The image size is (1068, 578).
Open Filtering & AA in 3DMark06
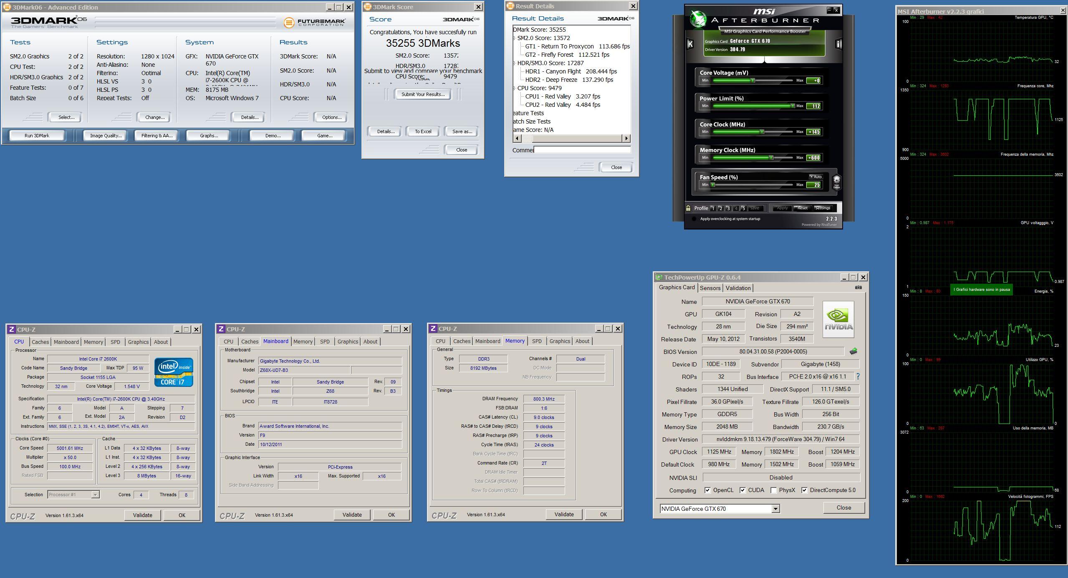click(157, 136)
